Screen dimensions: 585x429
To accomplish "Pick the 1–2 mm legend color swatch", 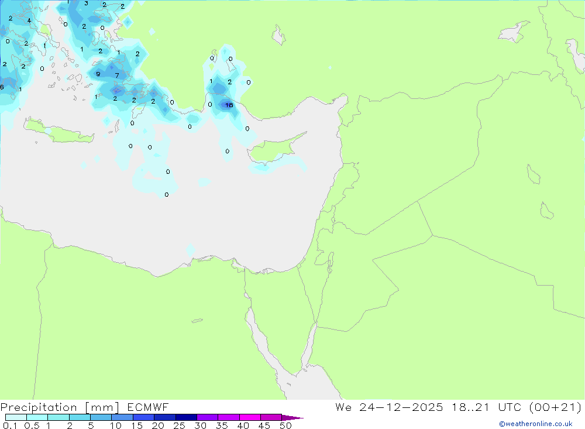I will point(58,417).
